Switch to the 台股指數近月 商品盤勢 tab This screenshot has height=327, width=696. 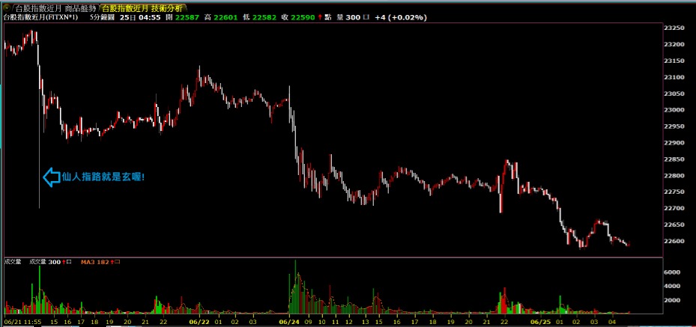55,8
